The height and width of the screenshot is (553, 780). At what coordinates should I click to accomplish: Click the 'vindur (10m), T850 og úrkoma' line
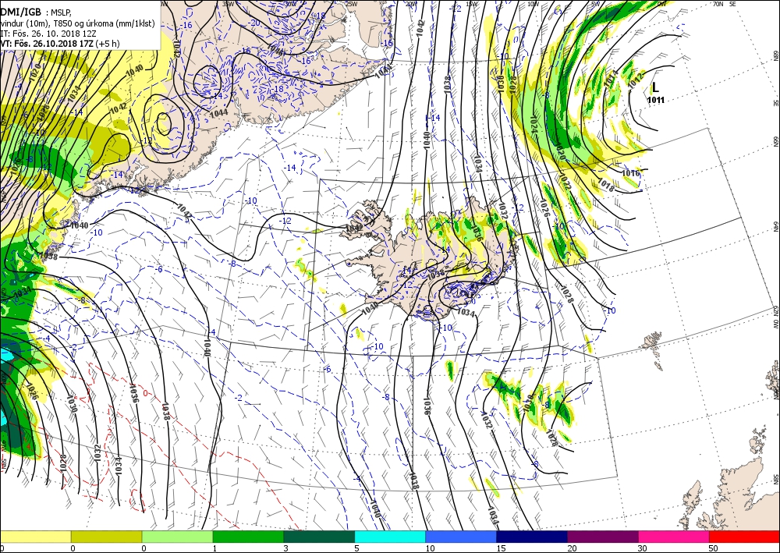click(x=77, y=23)
